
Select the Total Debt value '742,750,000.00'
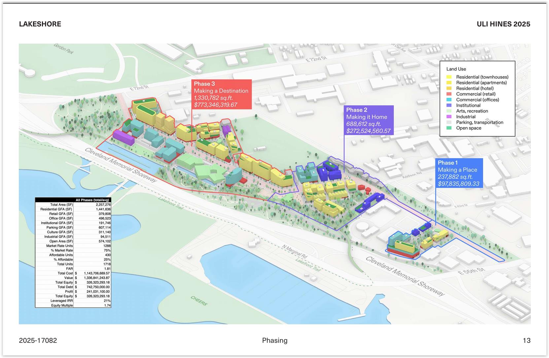(98, 287)
